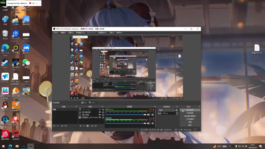265x149 pixels.
Task: Open Settings from the Controls panel
Action: [x=190, y=122]
